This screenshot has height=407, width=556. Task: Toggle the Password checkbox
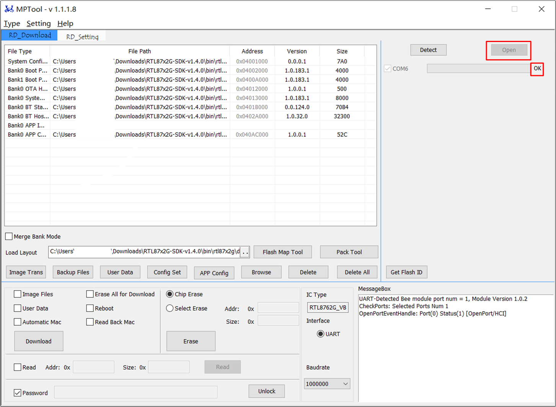18,393
